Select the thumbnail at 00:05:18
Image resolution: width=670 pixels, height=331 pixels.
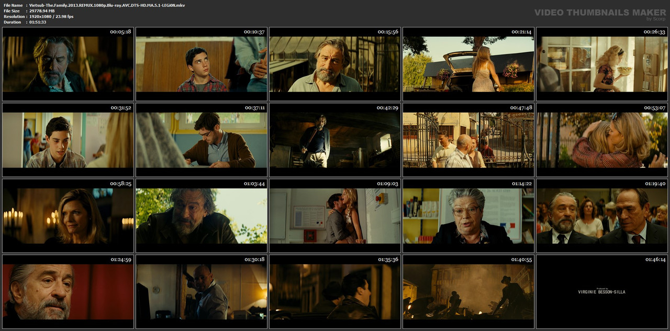68,64
